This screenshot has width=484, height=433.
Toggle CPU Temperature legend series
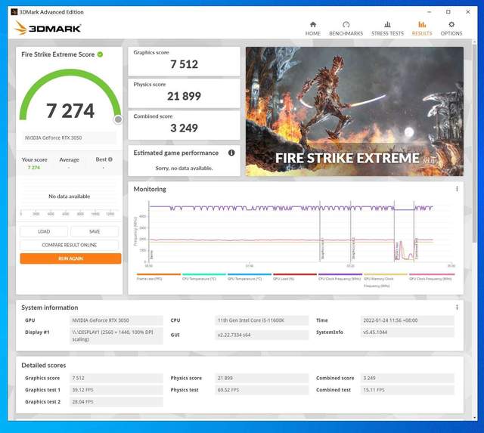pyautogui.click(x=204, y=277)
